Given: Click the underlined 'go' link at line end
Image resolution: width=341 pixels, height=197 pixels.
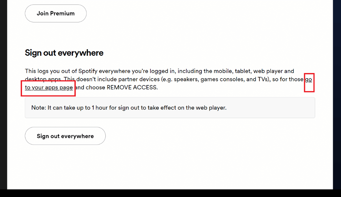Looking at the screenshot, I should click(x=309, y=80).
